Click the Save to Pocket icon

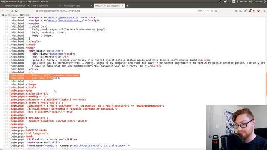coord(212,11)
